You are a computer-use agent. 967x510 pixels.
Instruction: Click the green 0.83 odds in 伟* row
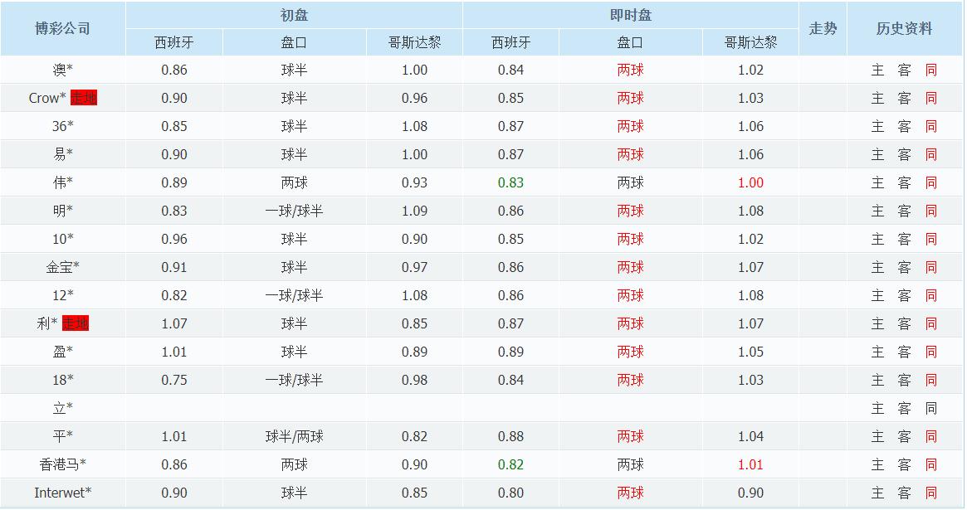pos(509,182)
